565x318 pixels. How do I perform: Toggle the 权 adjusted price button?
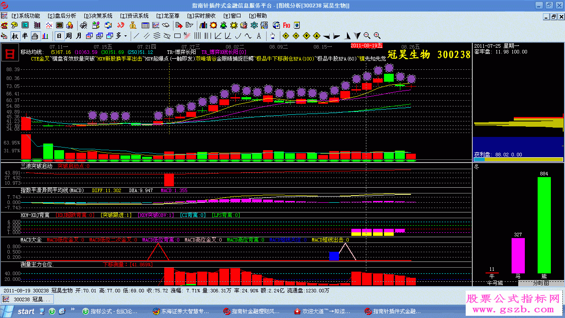tap(15, 36)
